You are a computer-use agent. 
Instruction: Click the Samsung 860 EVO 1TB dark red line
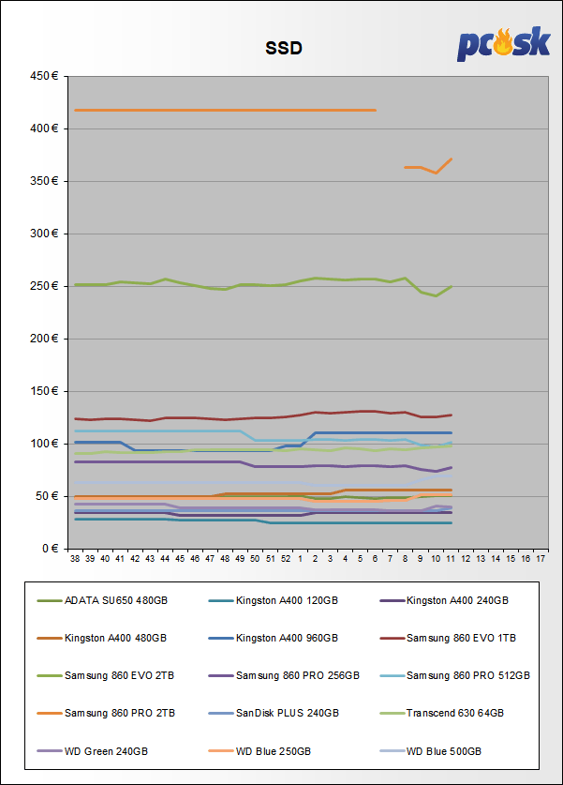tap(262, 417)
